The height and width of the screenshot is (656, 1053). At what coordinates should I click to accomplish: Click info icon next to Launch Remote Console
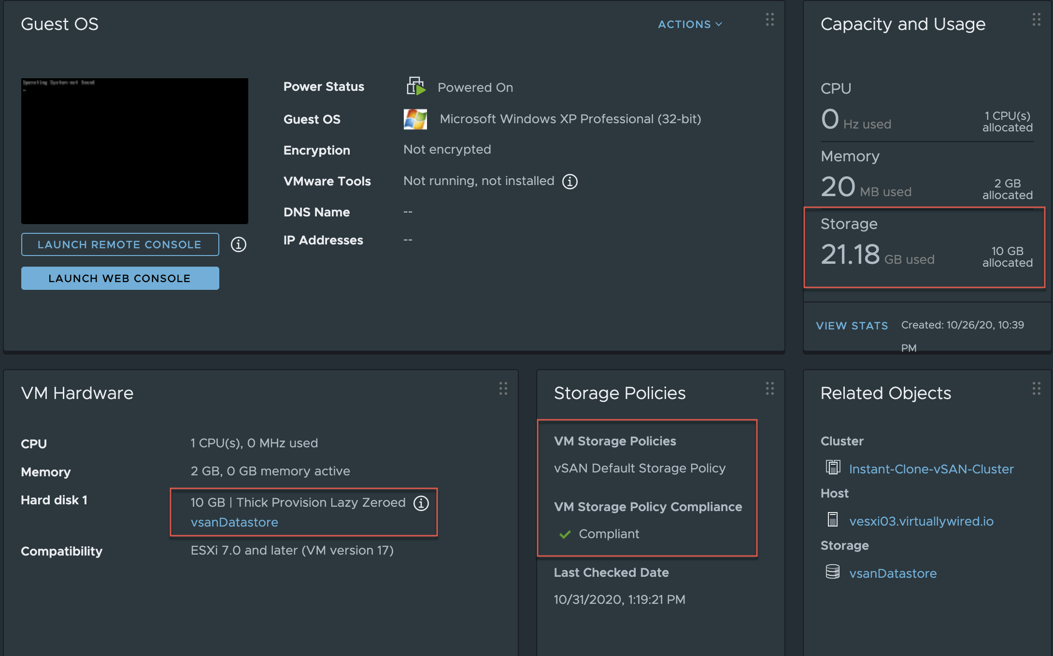pyautogui.click(x=238, y=244)
